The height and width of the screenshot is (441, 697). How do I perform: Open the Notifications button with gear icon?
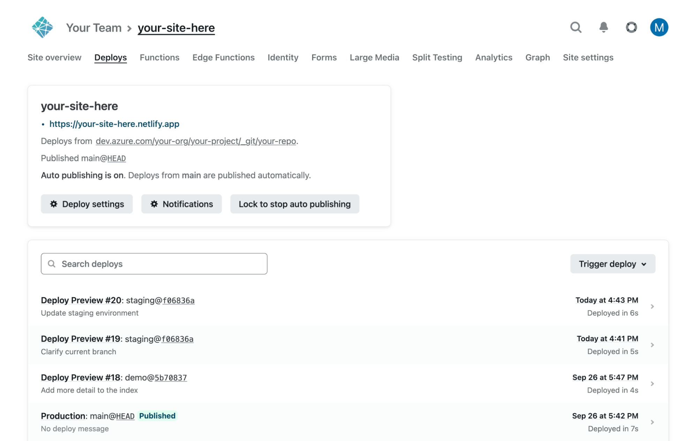(181, 204)
